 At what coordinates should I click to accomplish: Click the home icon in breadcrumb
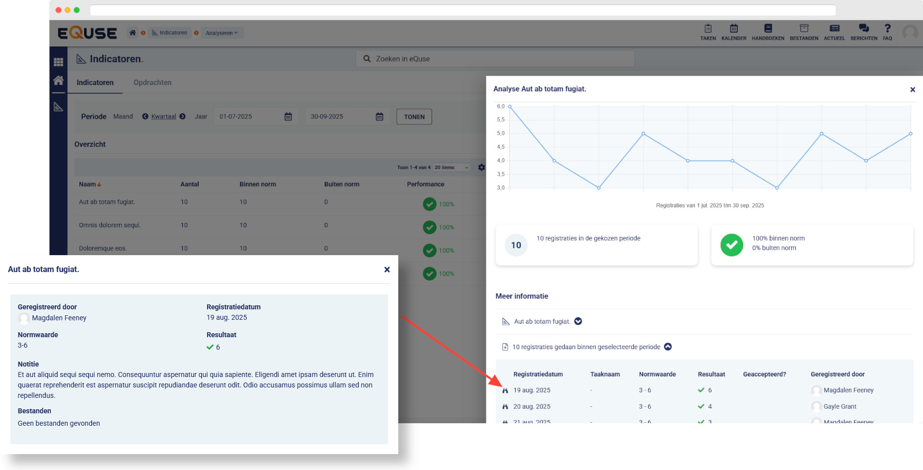pos(132,33)
